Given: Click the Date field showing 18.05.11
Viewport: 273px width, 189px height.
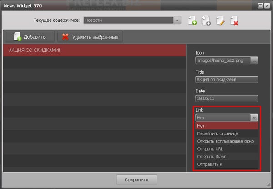Looking at the screenshot, I should tap(227, 98).
